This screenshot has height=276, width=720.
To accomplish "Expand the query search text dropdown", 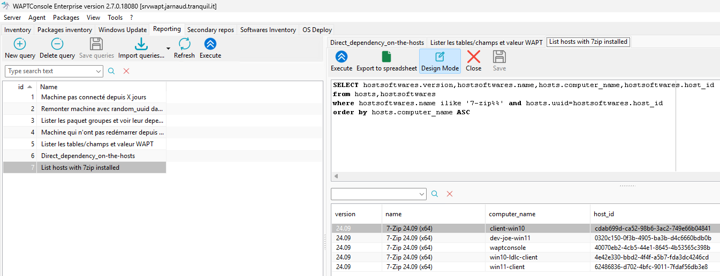I will pos(98,71).
